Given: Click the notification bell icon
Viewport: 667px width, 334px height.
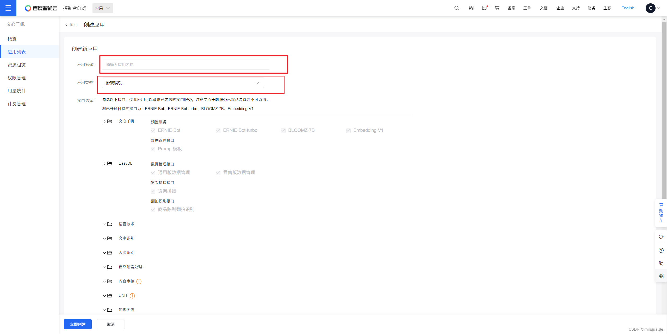Looking at the screenshot, I should [484, 8].
